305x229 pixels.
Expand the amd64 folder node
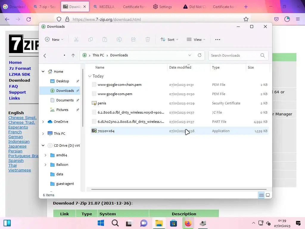(x=46, y=155)
